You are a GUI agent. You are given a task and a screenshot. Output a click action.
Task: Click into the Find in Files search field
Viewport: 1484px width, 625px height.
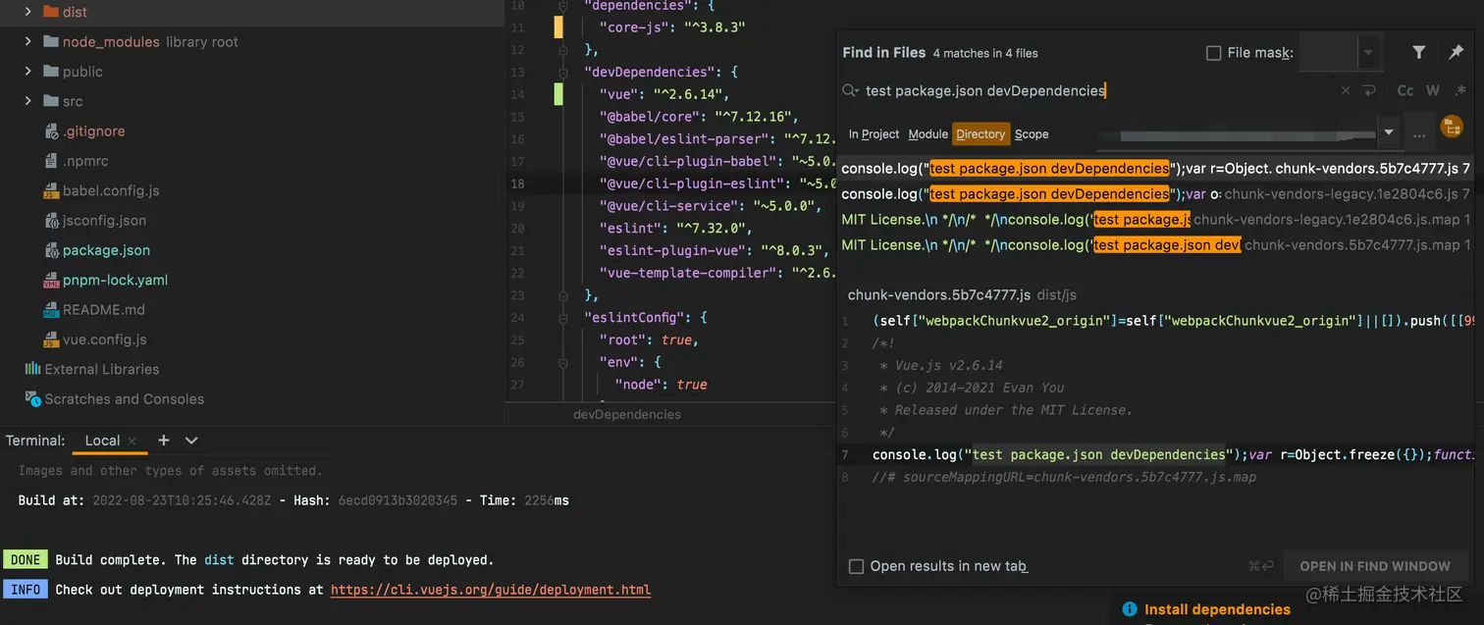coord(1089,90)
